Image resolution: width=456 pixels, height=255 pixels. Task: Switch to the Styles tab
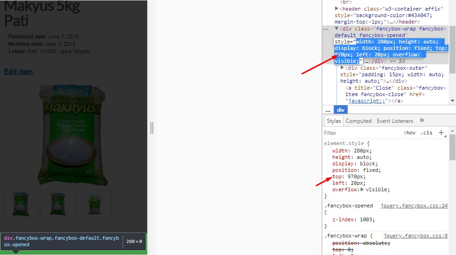[334, 121]
